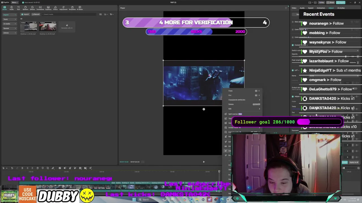Screen dimensions: 362x203
Task: Select the timeline pointer tool
Action: (4, 168)
